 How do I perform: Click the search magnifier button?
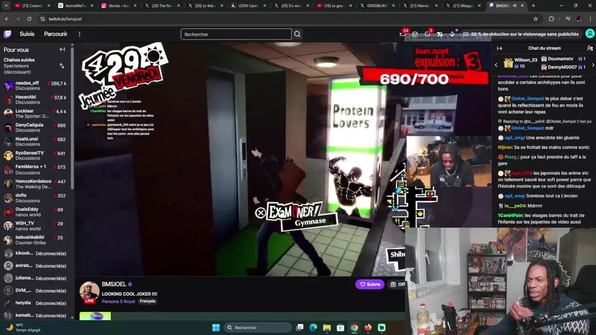coord(297,34)
